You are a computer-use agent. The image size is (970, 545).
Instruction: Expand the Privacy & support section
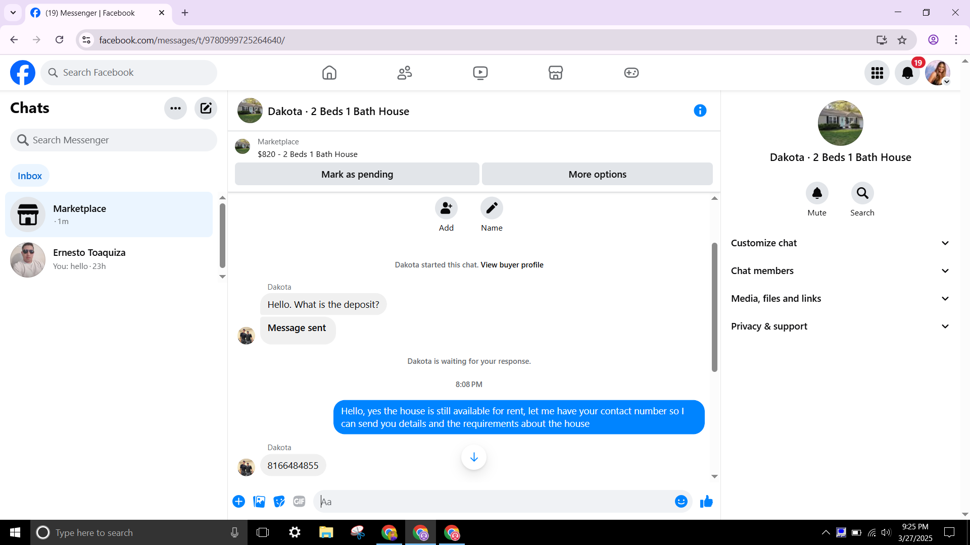(x=840, y=326)
